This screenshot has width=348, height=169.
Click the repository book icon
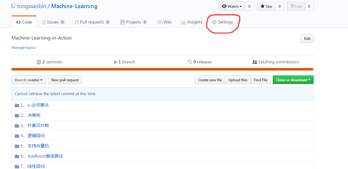[14, 6]
